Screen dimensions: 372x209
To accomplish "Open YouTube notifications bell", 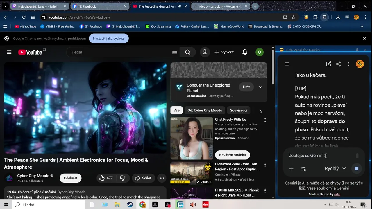I will tap(245, 52).
